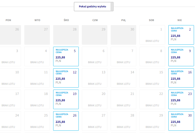Pick Wednesday 19 flight date
This screenshot has height=133, width=195.
[66, 99]
